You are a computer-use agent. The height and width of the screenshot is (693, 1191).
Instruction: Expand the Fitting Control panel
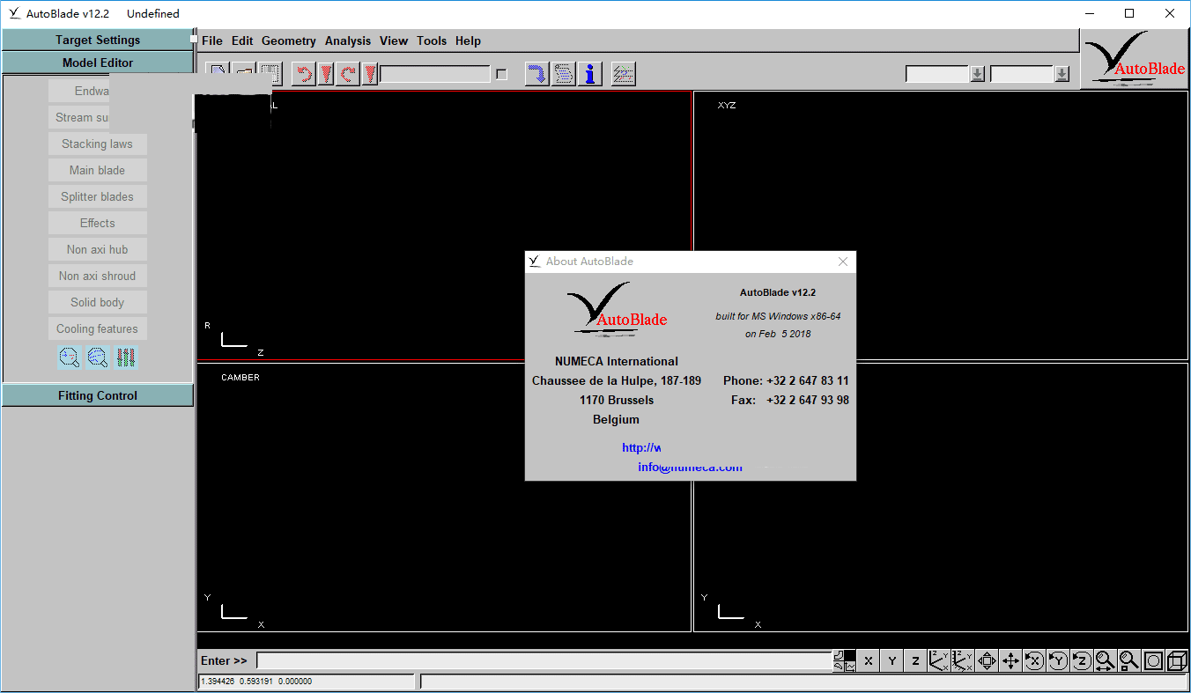[98, 395]
